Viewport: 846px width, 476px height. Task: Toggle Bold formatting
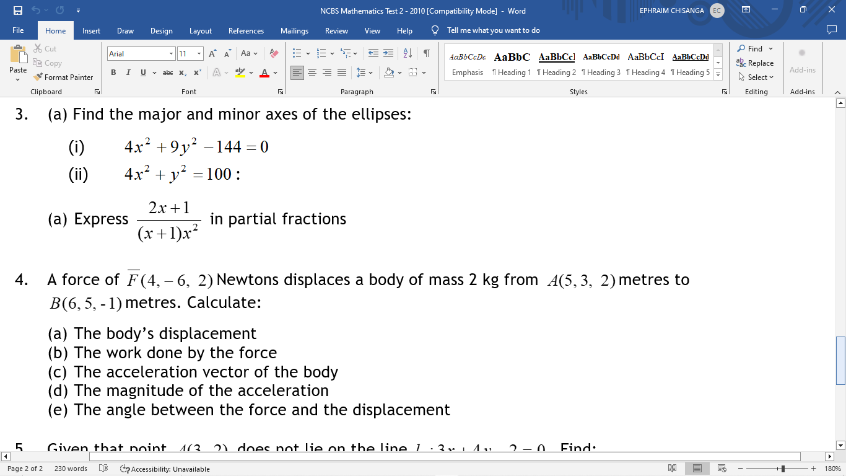click(113, 73)
